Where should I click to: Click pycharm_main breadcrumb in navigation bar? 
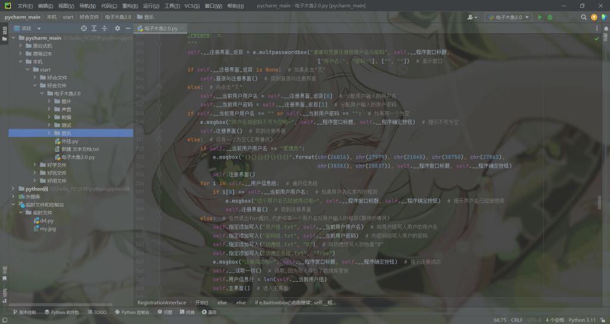(23, 17)
